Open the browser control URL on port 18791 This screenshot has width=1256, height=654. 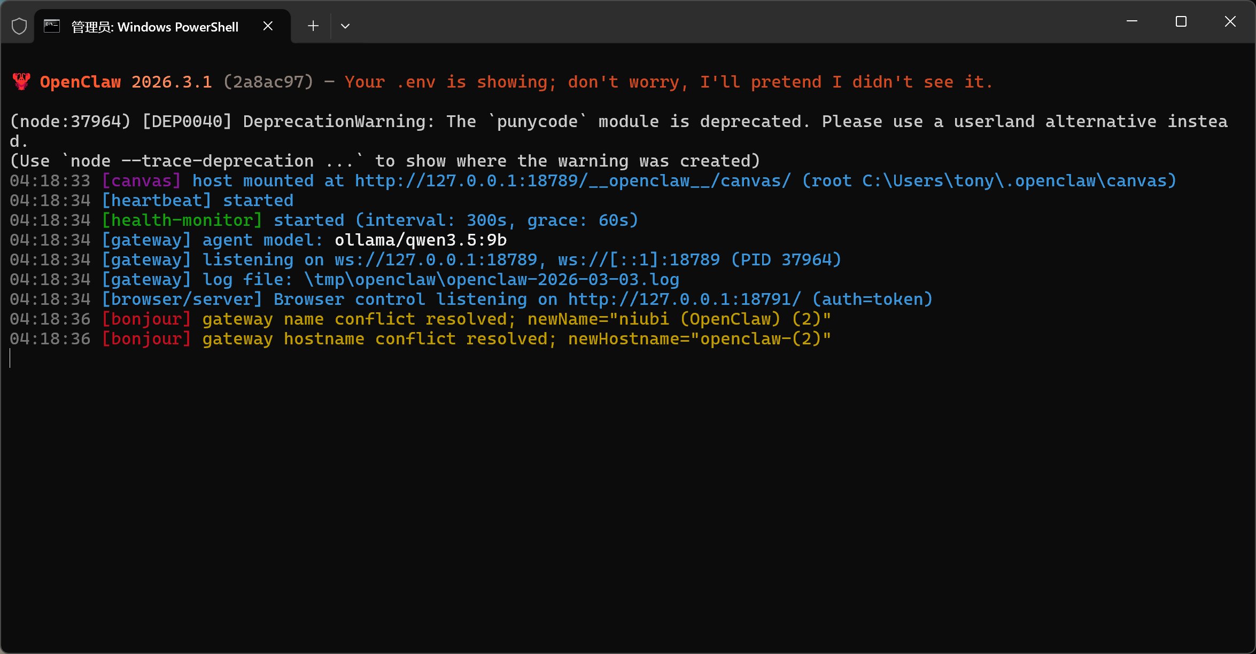pos(684,300)
